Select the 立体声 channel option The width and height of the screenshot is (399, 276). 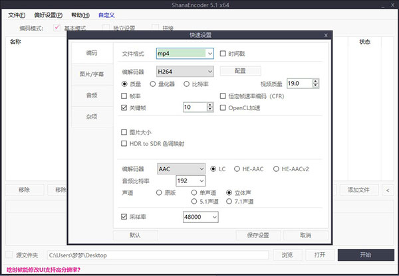point(229,192)
